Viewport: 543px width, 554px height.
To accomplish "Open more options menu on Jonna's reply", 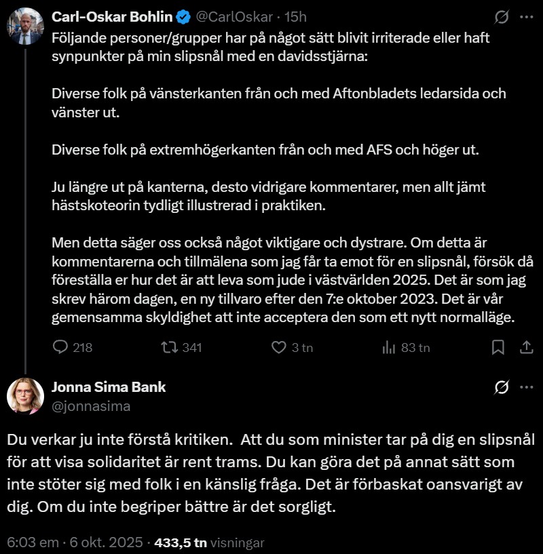I will point(526,387).
